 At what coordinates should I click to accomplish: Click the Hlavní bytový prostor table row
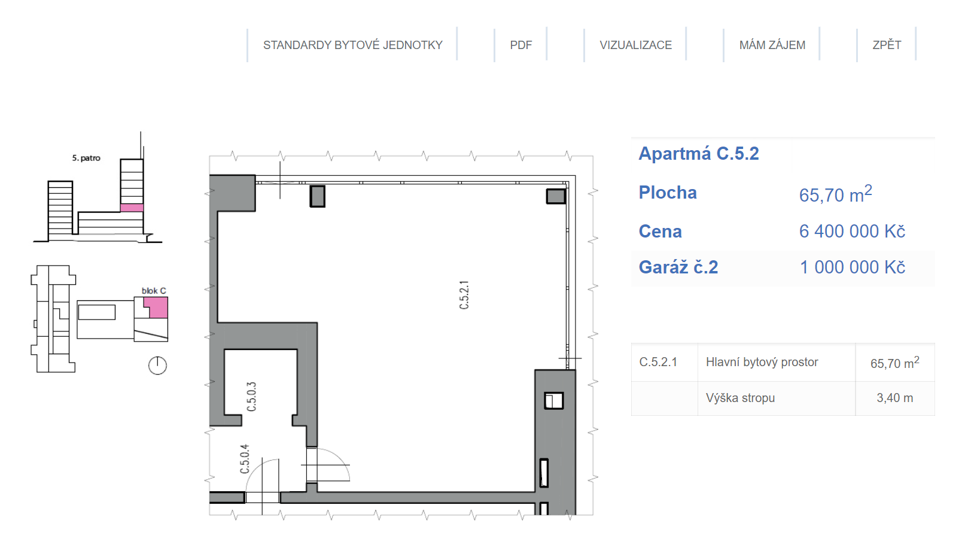tap(783, 363)
